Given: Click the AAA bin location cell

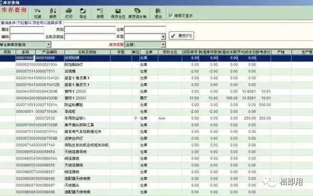Looking at the screenshot, I should click(162, 118).
